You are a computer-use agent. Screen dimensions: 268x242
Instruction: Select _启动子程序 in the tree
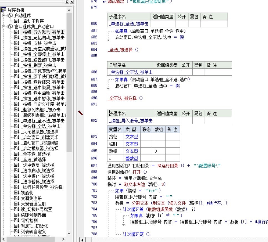32,21
